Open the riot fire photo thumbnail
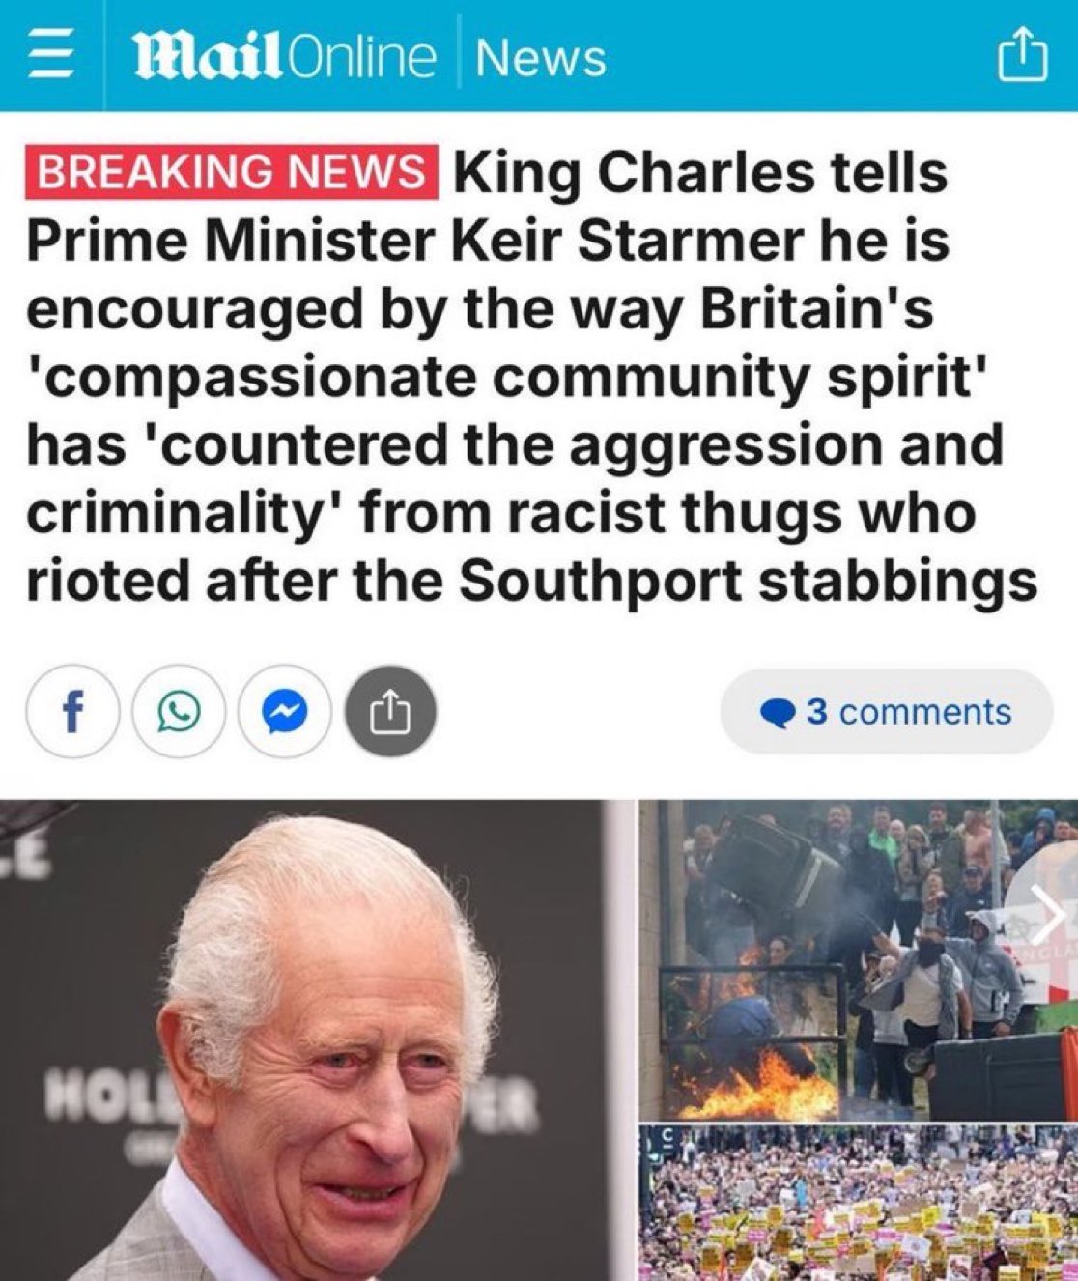Viewport: 1078px width, 1281px height. point(858,958)
